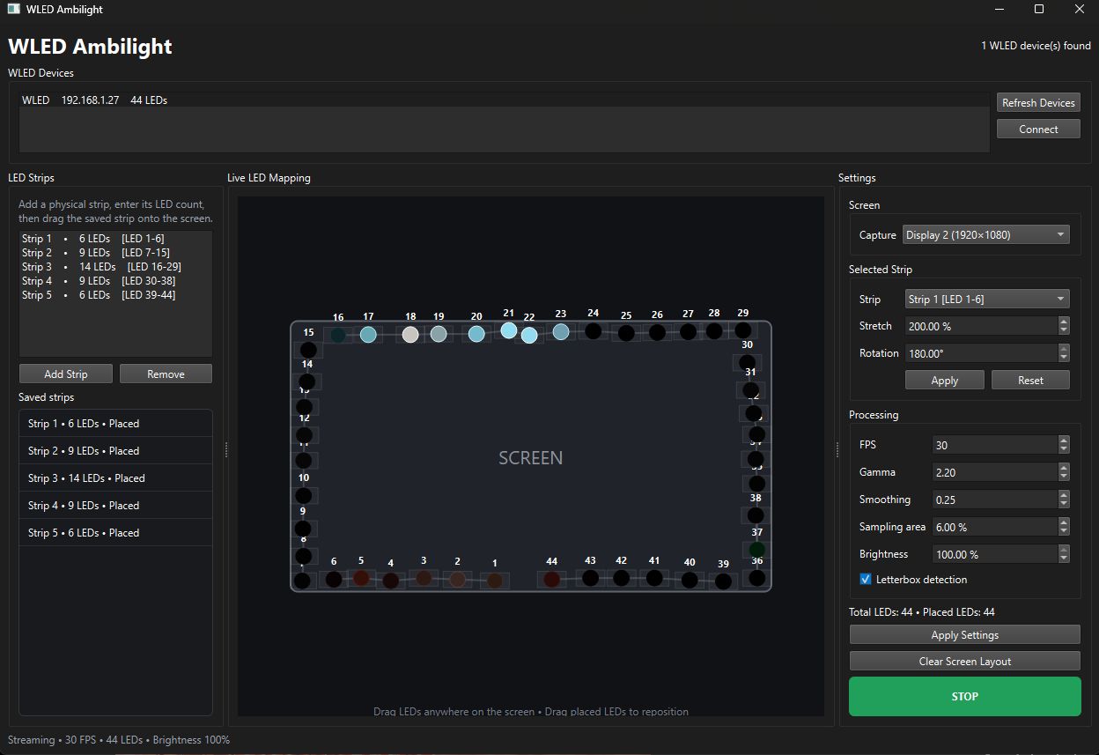The height and width of the screenshot is (755, 1099).
Task: Select LED 29 at top right corner
Action: tap(743, 330)
